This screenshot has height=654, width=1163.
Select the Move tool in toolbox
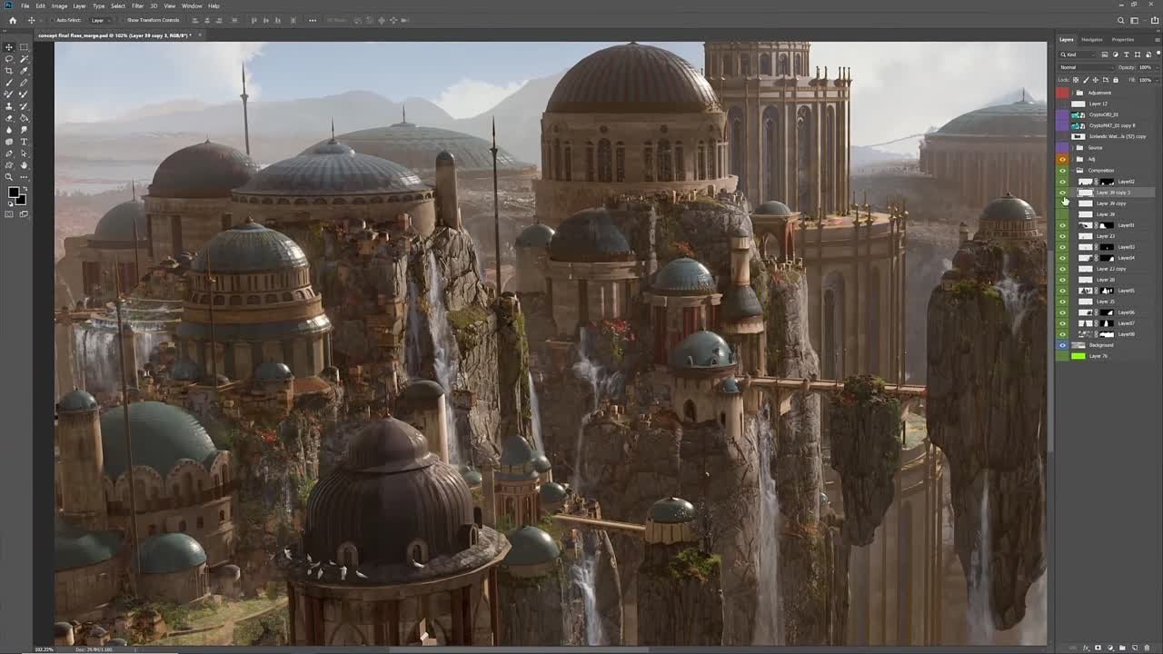pyautogui.click(x=9, y=47)
